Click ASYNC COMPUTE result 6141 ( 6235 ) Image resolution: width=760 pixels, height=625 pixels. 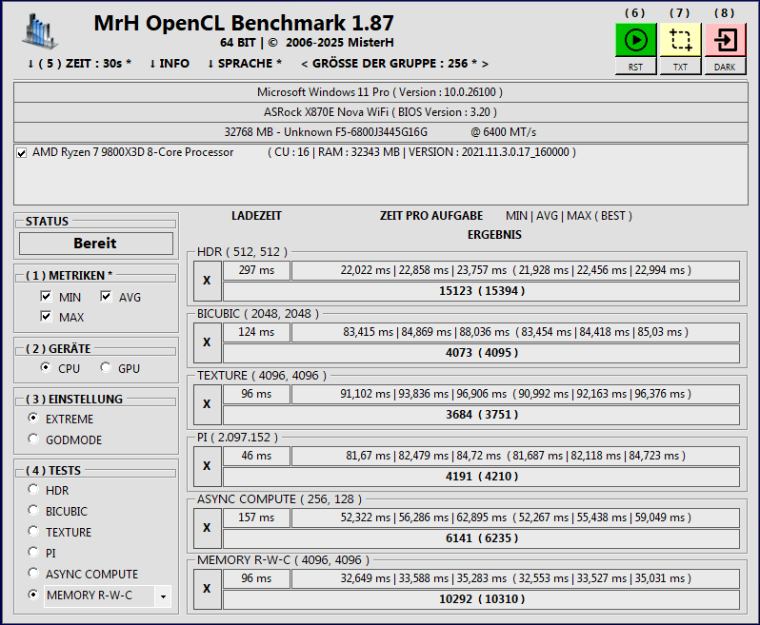(481, 538)
